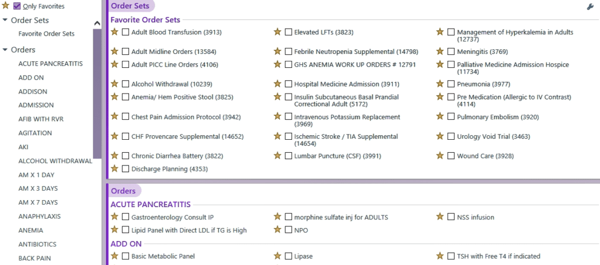Collapse the Orders tree section

point(5,50)
